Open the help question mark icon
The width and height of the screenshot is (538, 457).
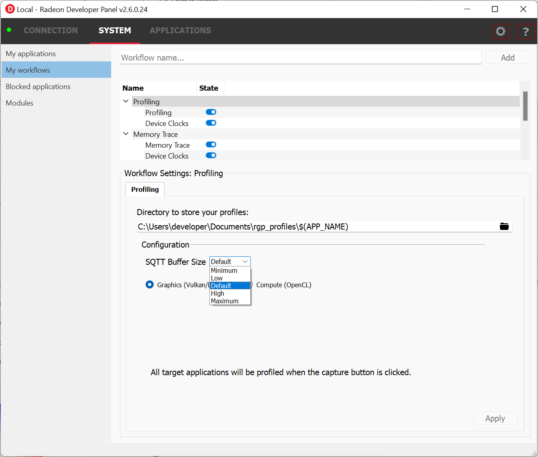(526, 31)
